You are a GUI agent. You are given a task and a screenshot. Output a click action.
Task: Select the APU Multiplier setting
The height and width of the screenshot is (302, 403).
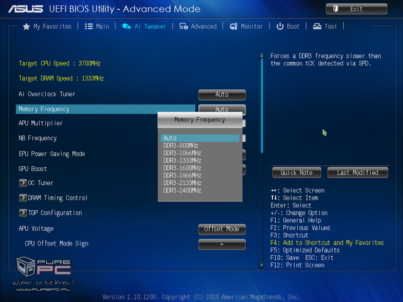coord(40,123)
